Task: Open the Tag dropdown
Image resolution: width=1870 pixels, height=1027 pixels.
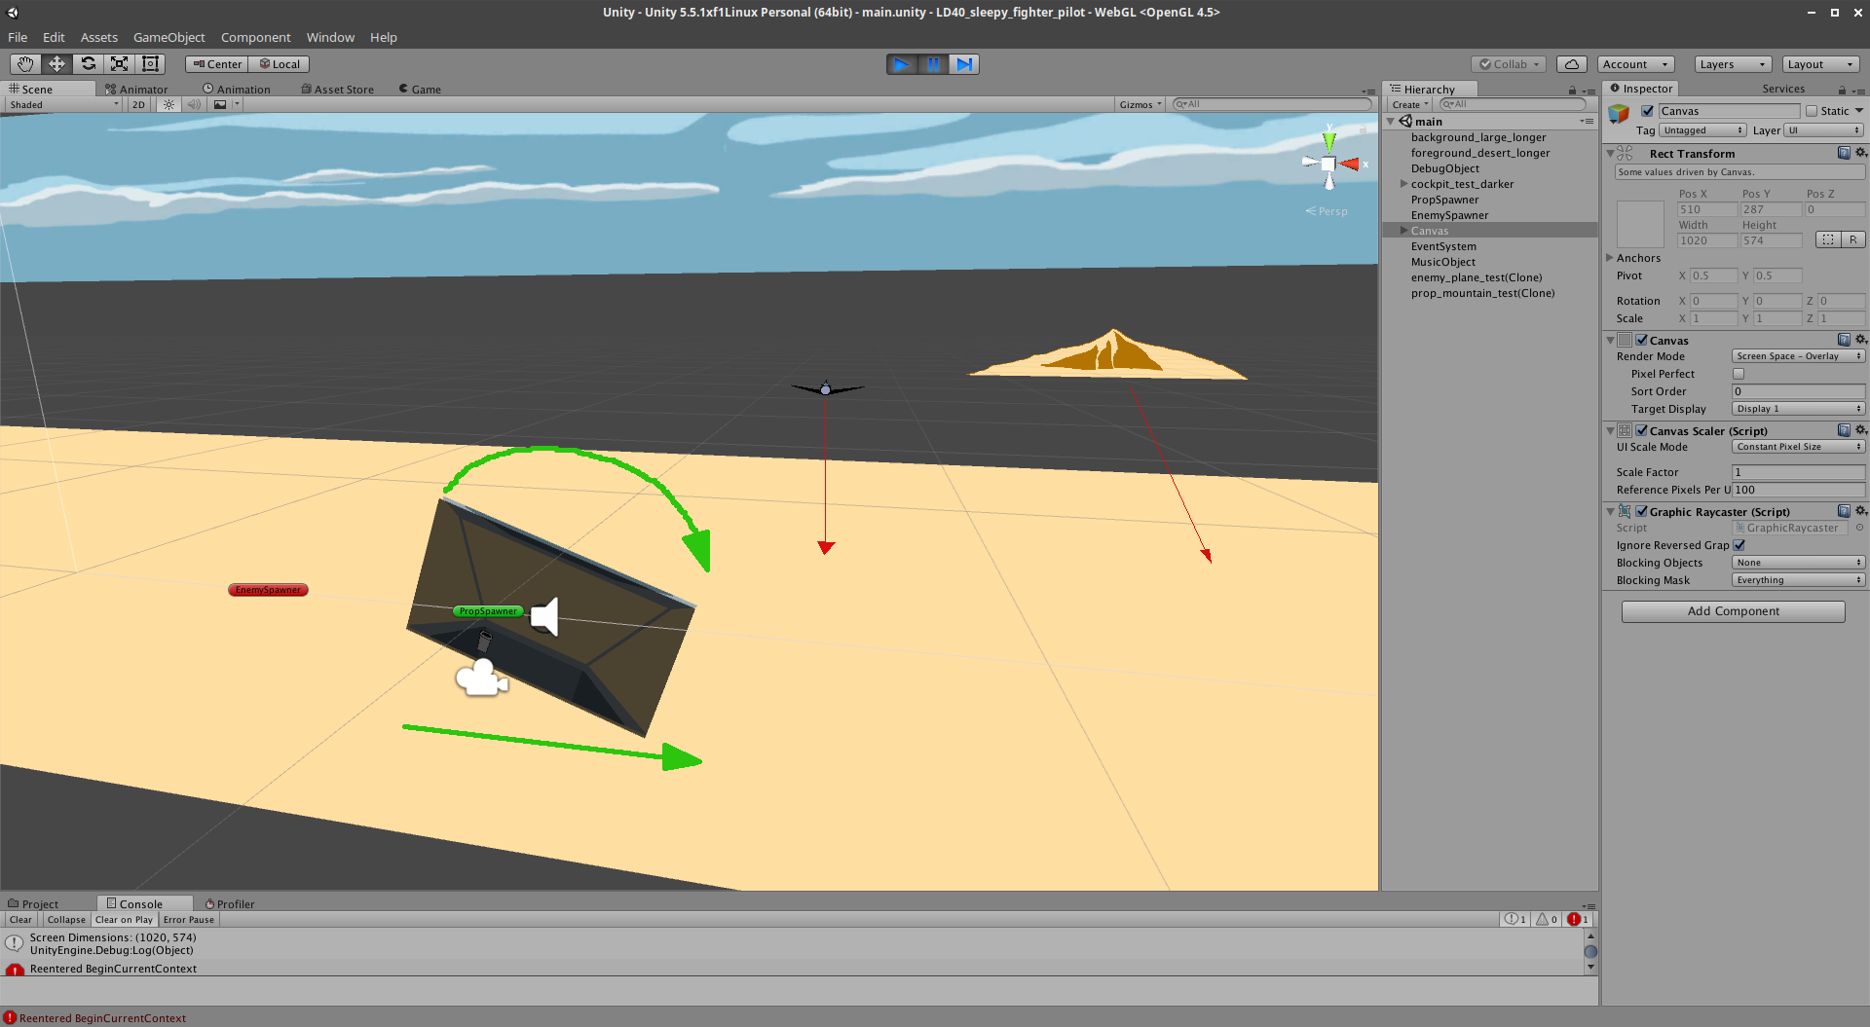Action: coord(1702,130)
